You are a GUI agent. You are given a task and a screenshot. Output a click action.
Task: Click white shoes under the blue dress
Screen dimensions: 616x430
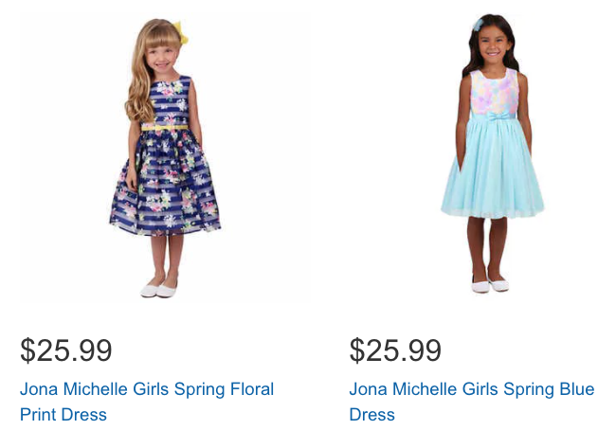[x=490, y=284]
